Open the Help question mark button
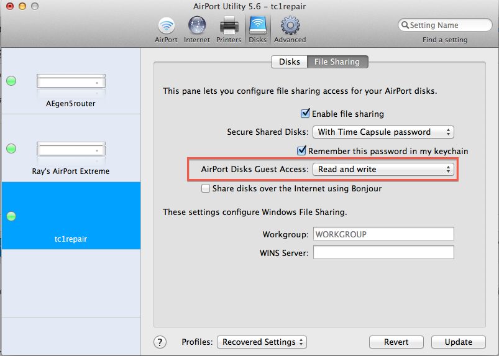Image resolution: width=499 pixels, height=356 pixels. (x=160, y=342)
